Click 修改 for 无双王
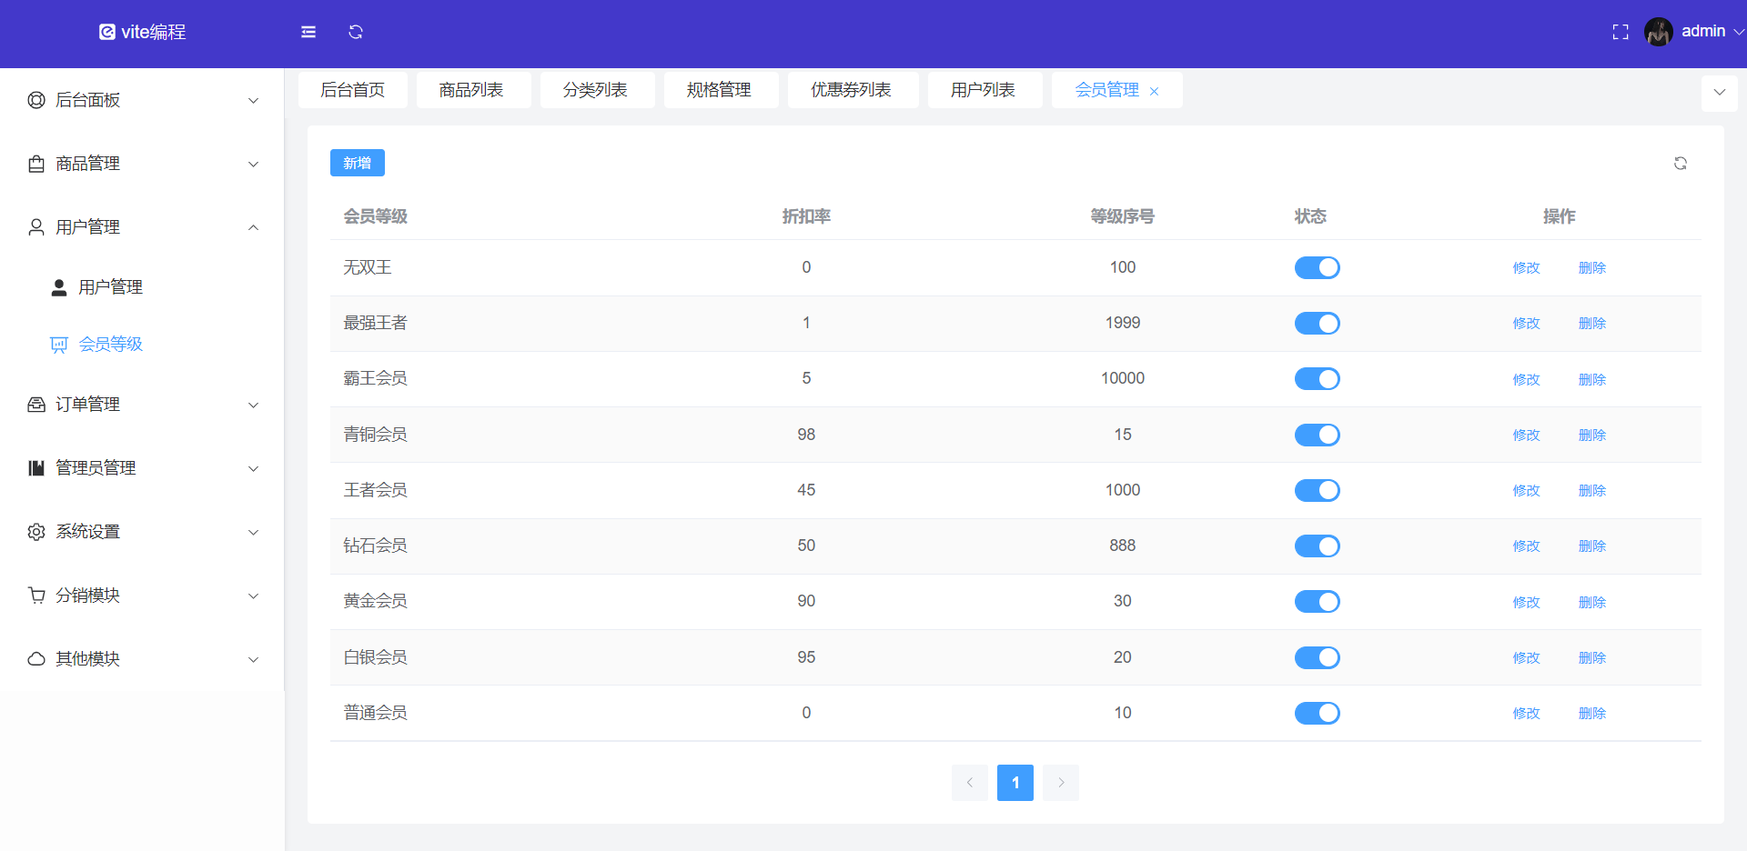The height and width of the screenshot is (851, 1747). 1527,268
